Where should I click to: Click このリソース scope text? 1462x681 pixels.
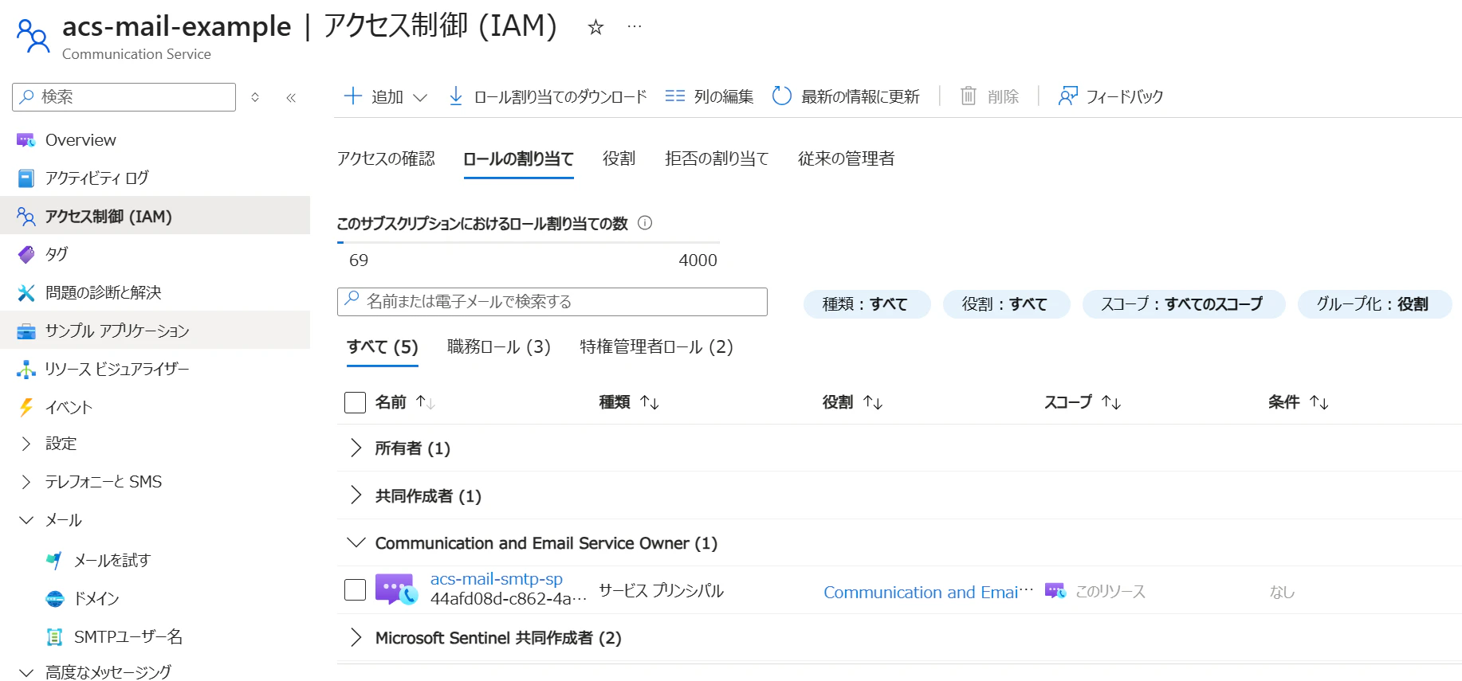1110,591
